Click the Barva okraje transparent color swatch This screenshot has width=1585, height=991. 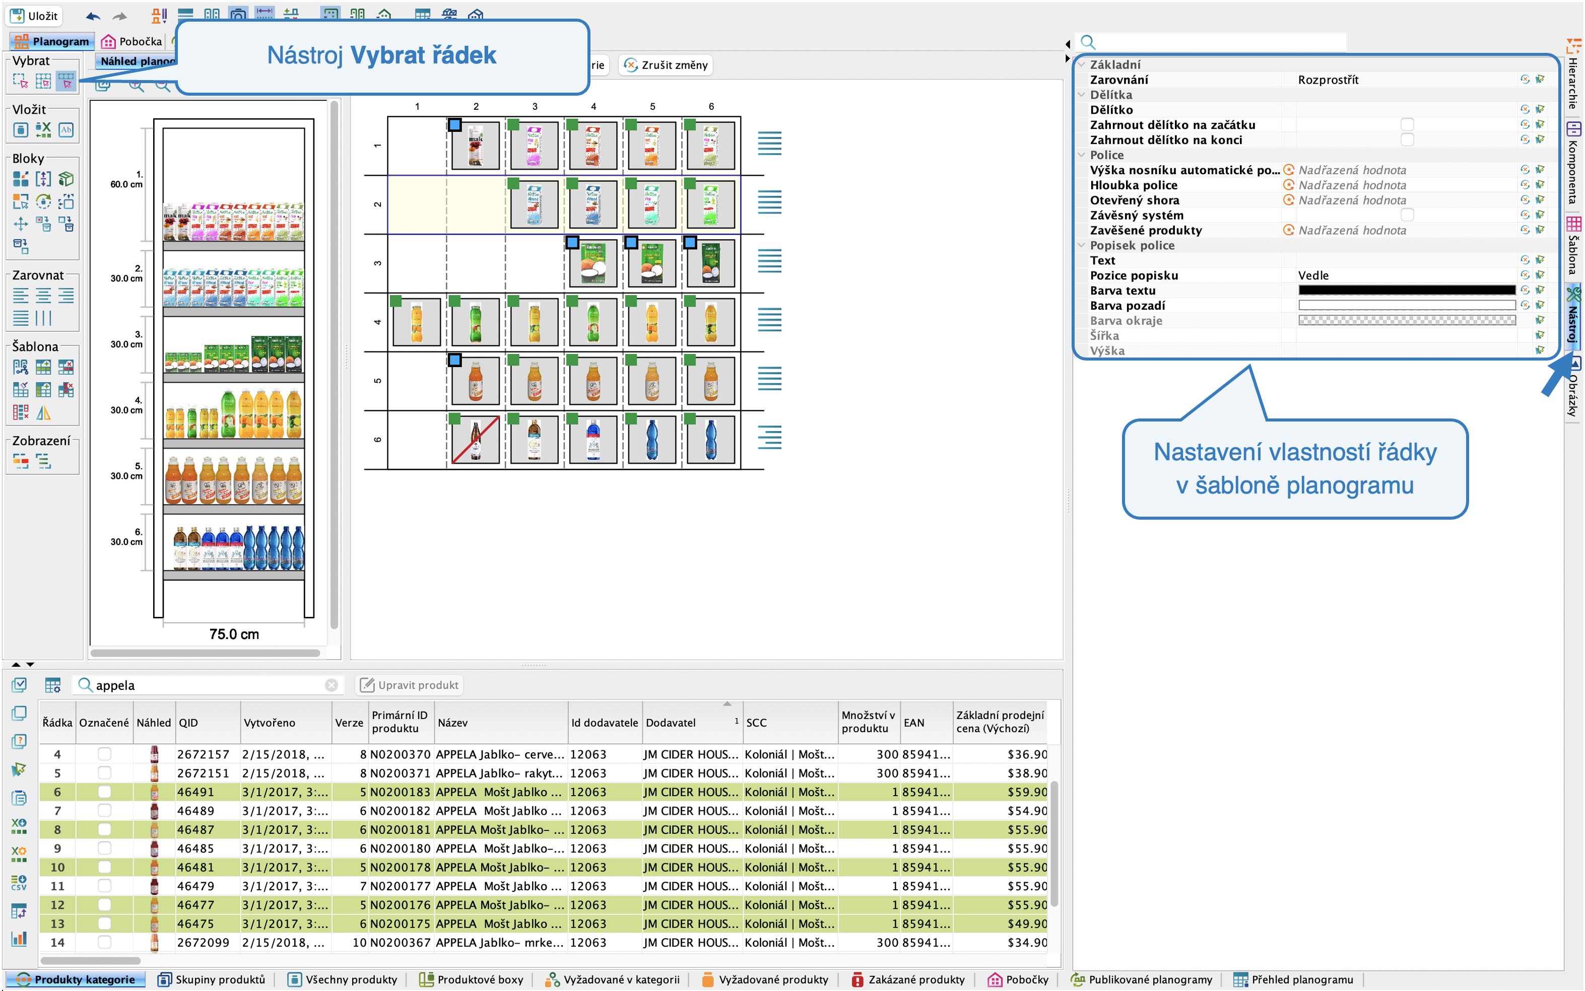coord(1407,320)
